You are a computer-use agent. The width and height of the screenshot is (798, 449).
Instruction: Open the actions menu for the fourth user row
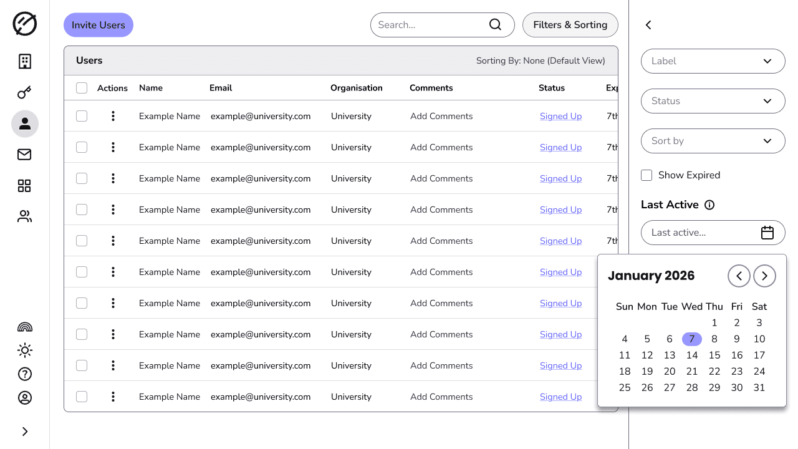coord(113,210)
